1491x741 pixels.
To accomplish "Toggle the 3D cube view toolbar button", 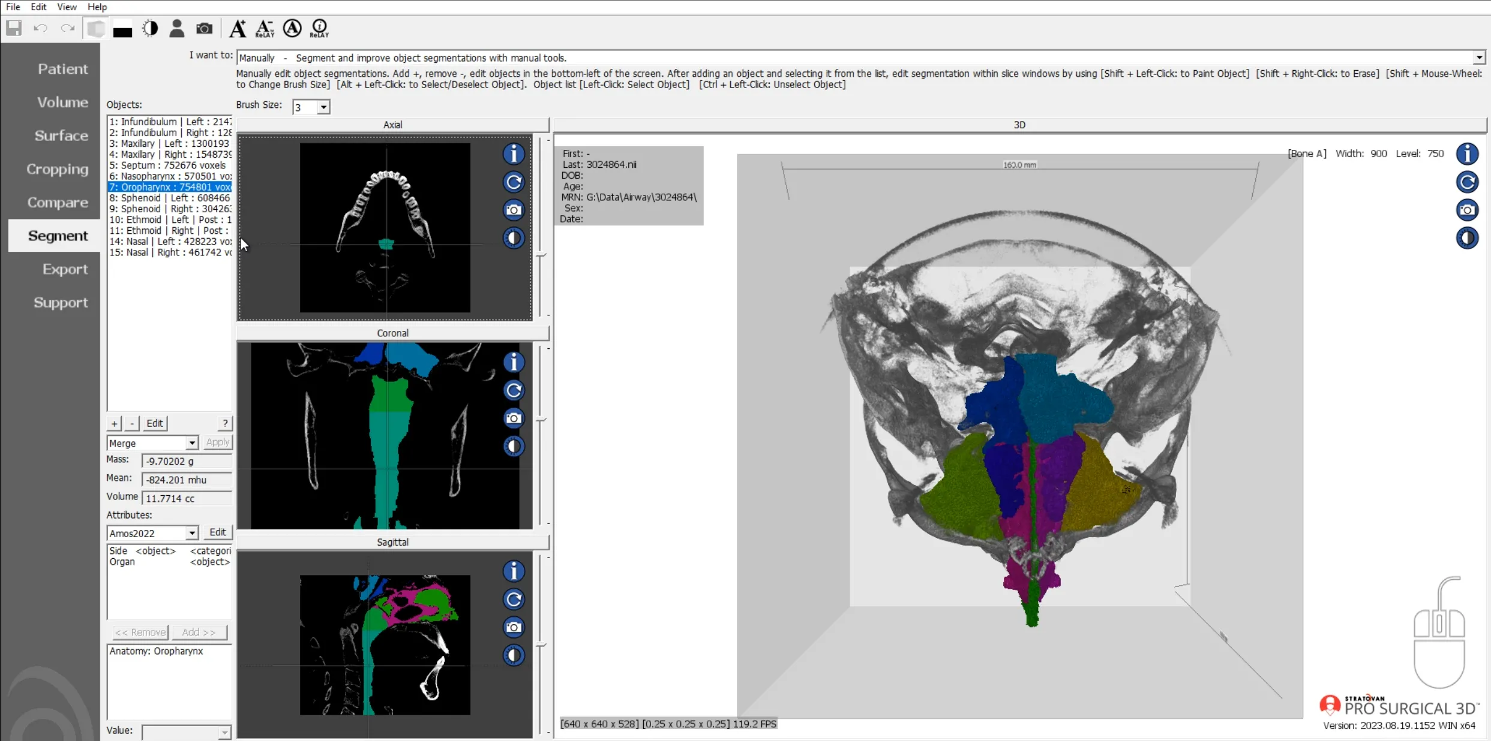I will (95, 28).
